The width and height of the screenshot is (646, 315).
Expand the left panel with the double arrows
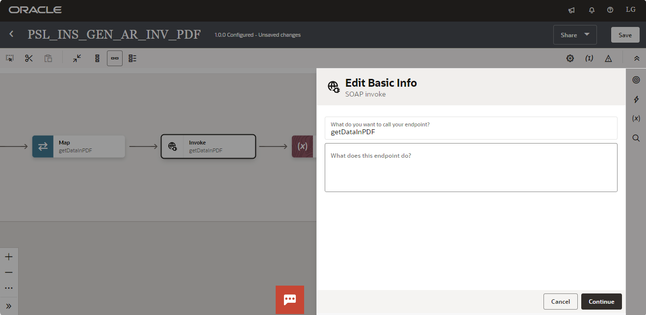coord(8,305)
